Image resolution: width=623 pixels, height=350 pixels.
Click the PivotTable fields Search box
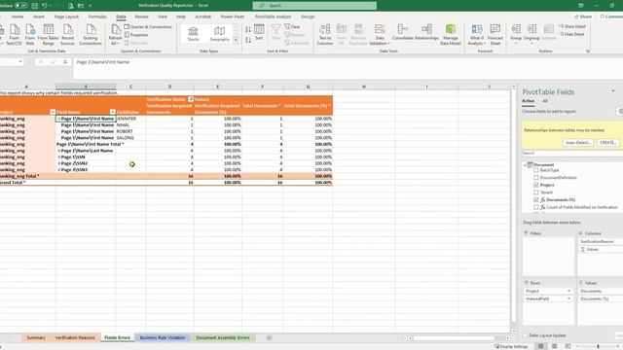coord(572,154)
